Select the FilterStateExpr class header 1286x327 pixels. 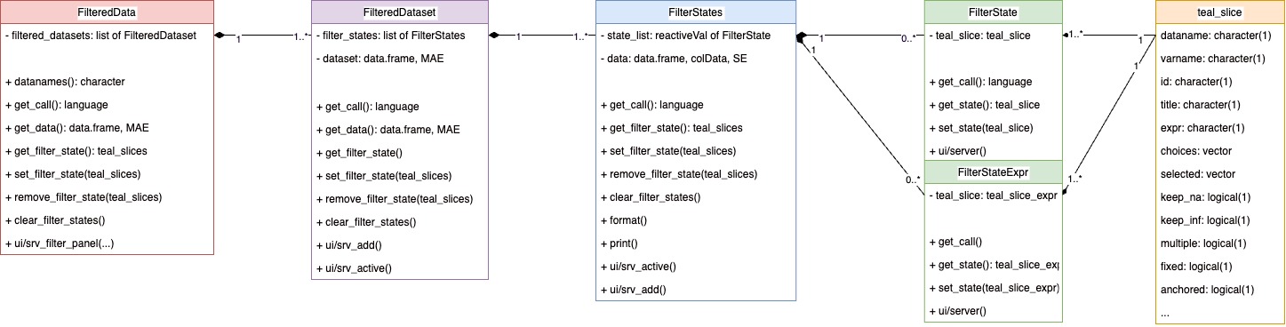click(993, 171)
